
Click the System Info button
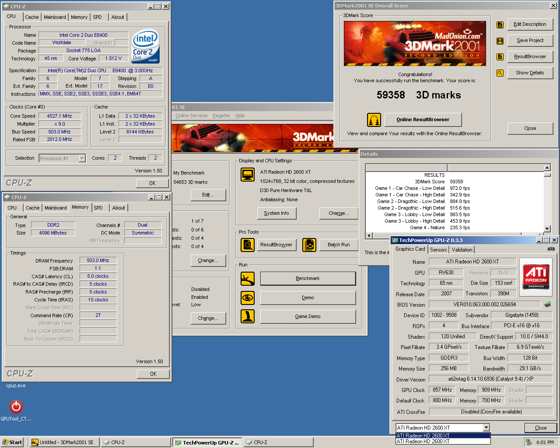click(x=276, y=213)
